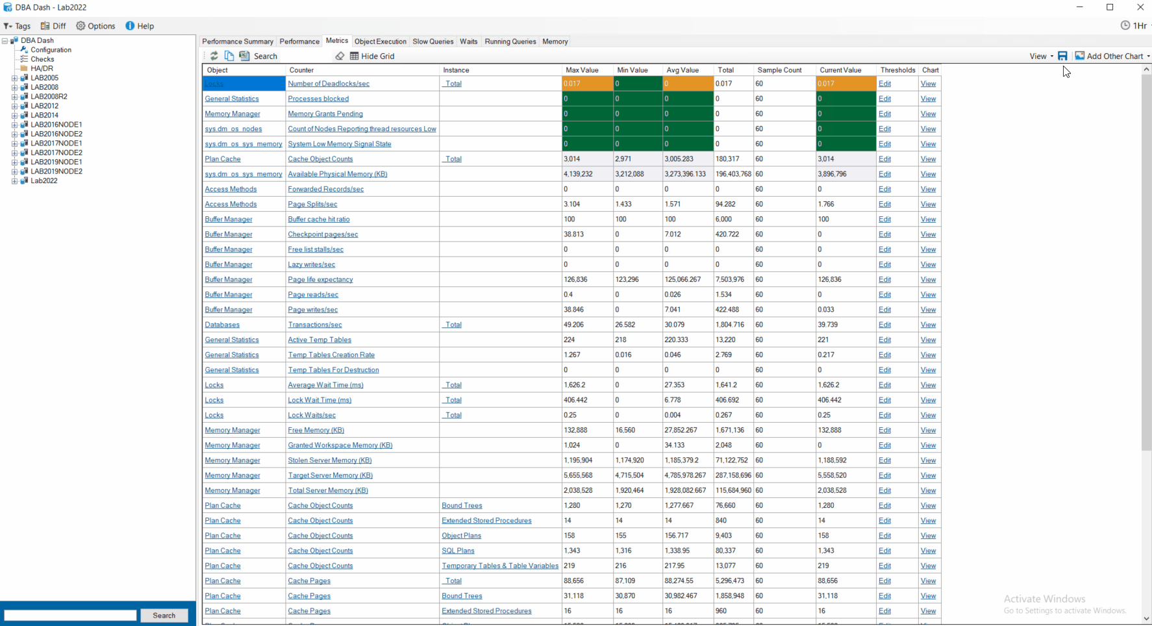Screen dimensions: 1152x626
Task: Click the blue Help info icon
Action: (130, 26)
